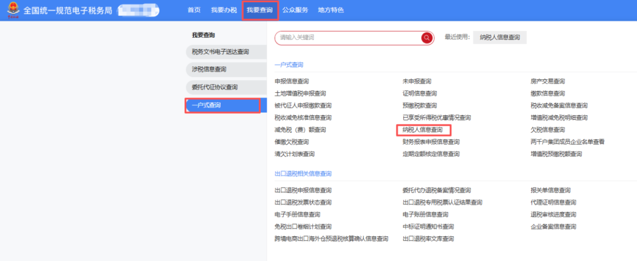Screen dimensions: 637x261
Task: Click the tax bureau emblem logo
Action: 11,11
